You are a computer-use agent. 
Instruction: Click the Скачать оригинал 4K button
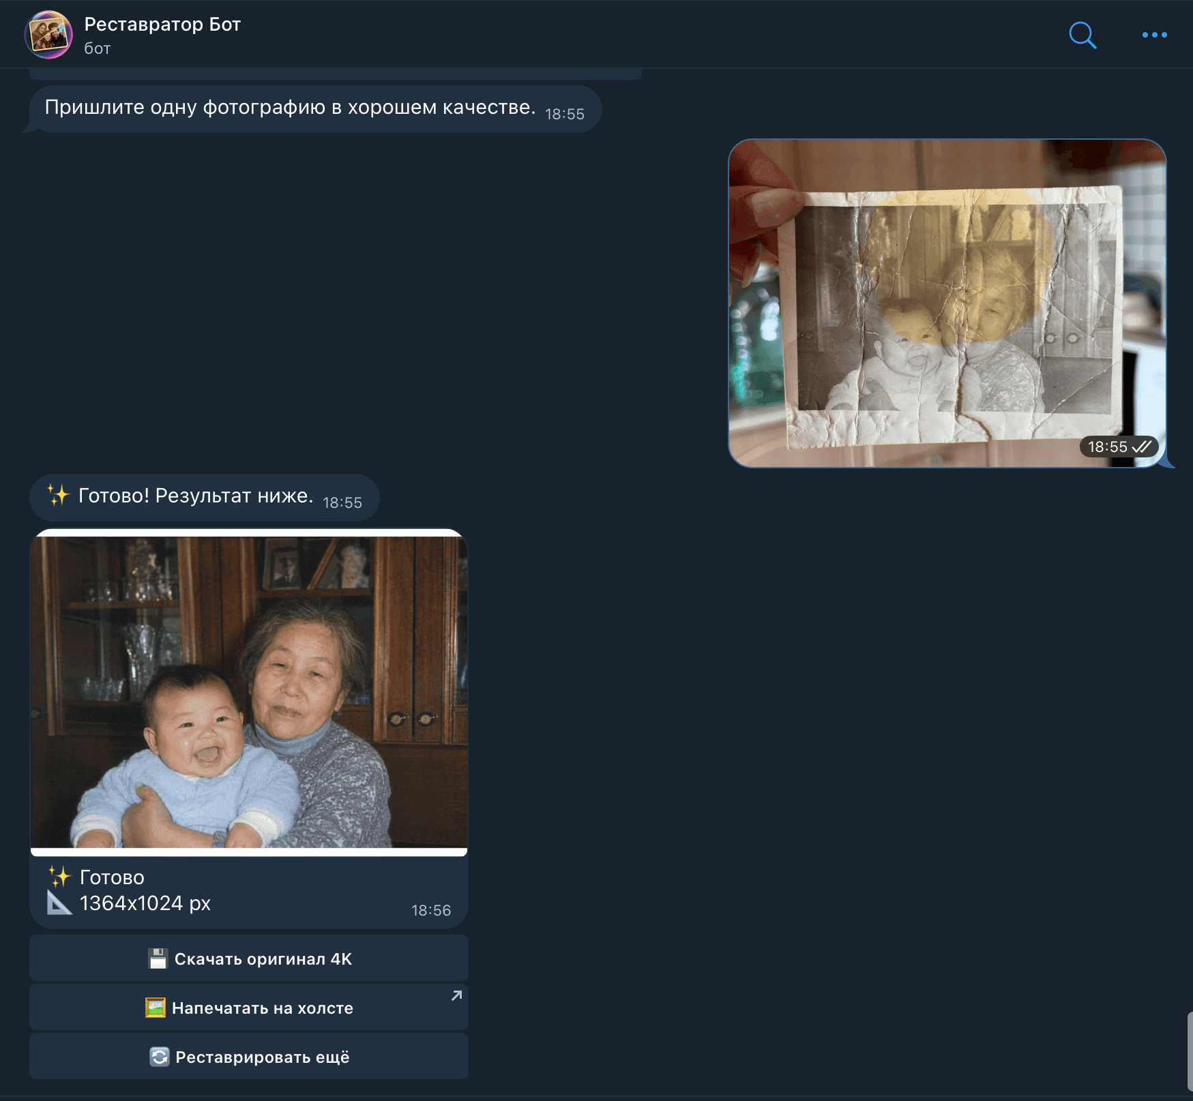(249, 959)
